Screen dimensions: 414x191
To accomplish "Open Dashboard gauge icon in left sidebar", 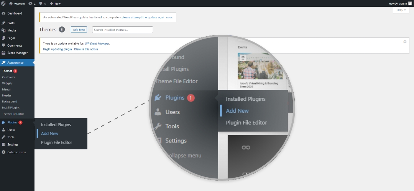I will 3,13.
